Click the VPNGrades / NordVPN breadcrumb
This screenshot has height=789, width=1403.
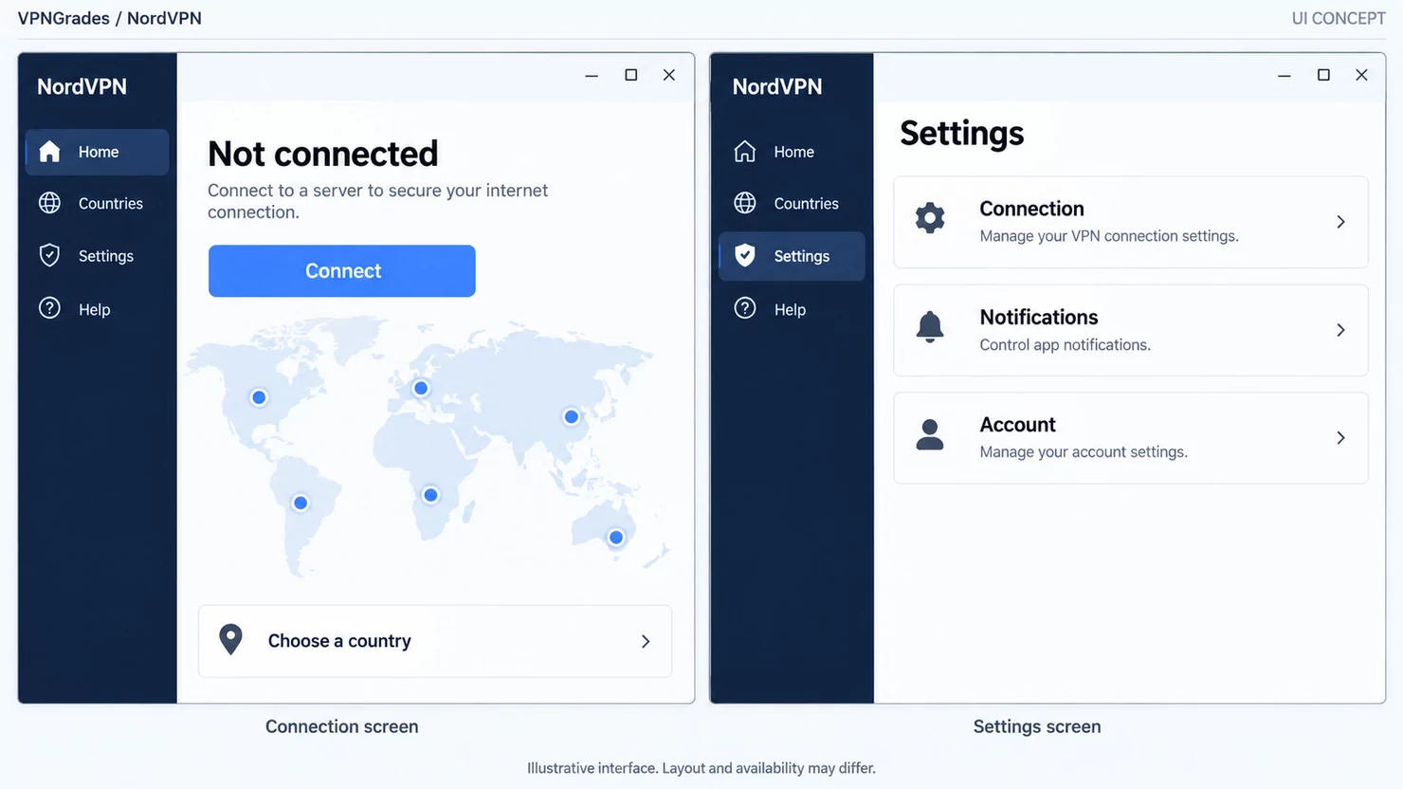(110, 18)
